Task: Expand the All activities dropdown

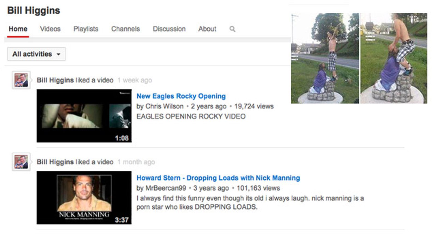Action: coord(36,54)
